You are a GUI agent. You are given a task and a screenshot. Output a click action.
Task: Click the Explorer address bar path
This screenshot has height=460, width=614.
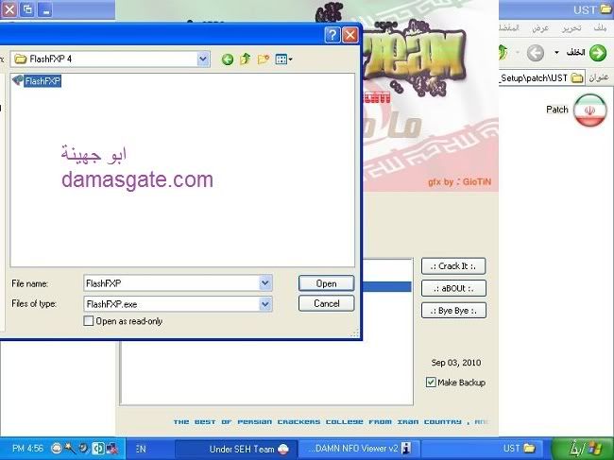[x=534, y=77]
